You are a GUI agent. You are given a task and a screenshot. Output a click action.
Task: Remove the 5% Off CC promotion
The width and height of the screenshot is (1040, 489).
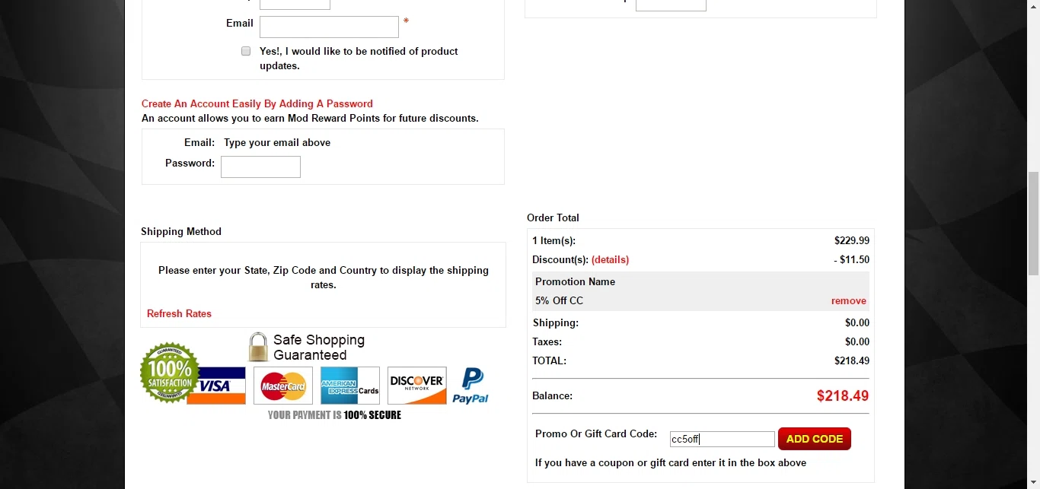click(x=849, y=301)
